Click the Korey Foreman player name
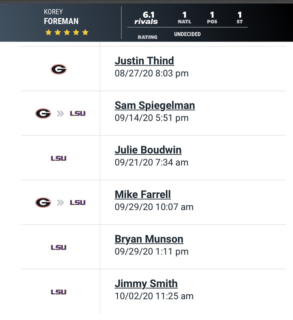Image resolution: width=293 pixels, height=320 pixels. tap(61, 16)
